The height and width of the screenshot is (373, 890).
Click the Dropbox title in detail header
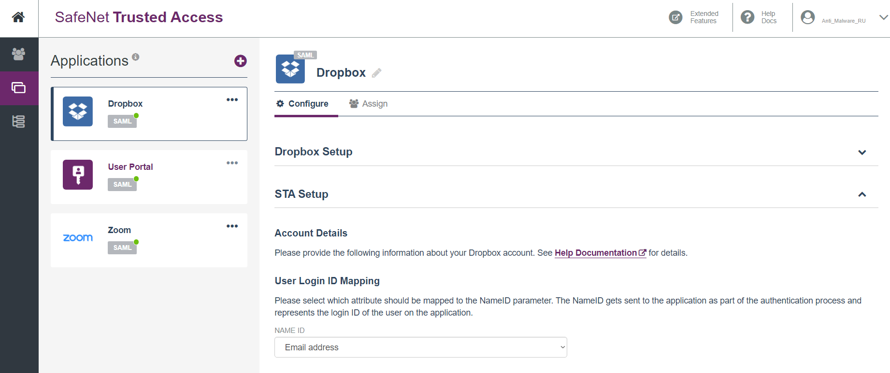click(x=341, y=73)
